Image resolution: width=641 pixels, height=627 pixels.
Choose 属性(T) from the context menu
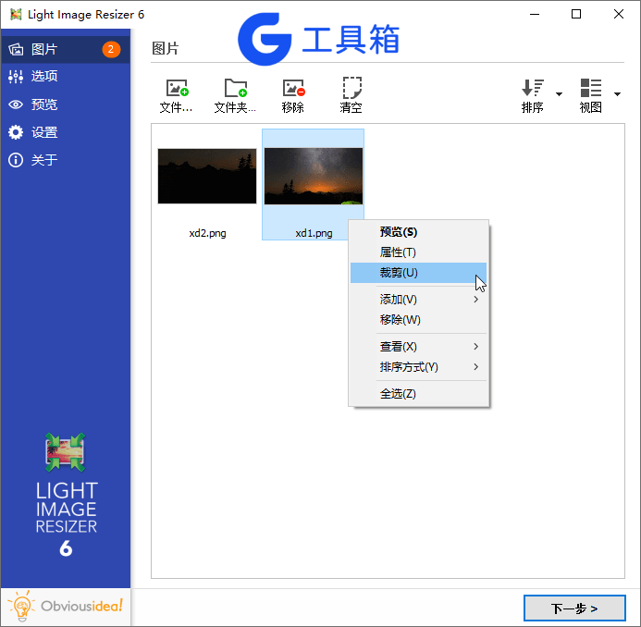click(x=419, y=252)
